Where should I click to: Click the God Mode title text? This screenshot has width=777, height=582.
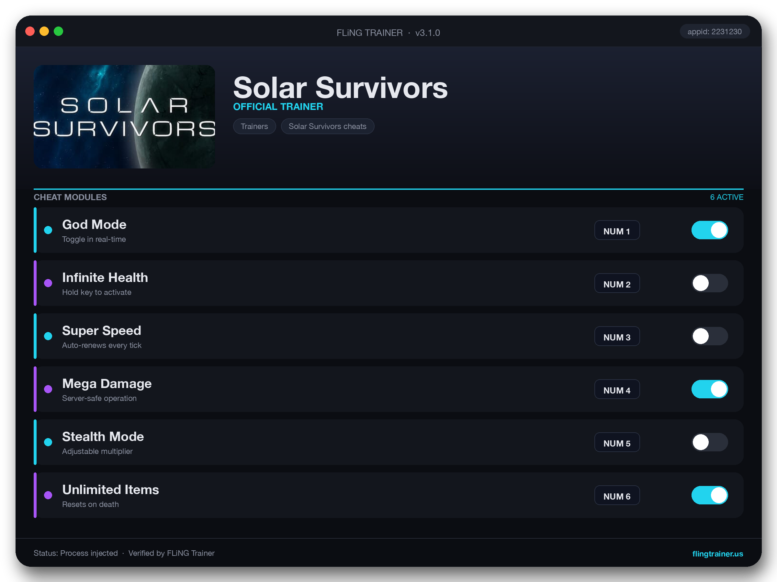94,224
